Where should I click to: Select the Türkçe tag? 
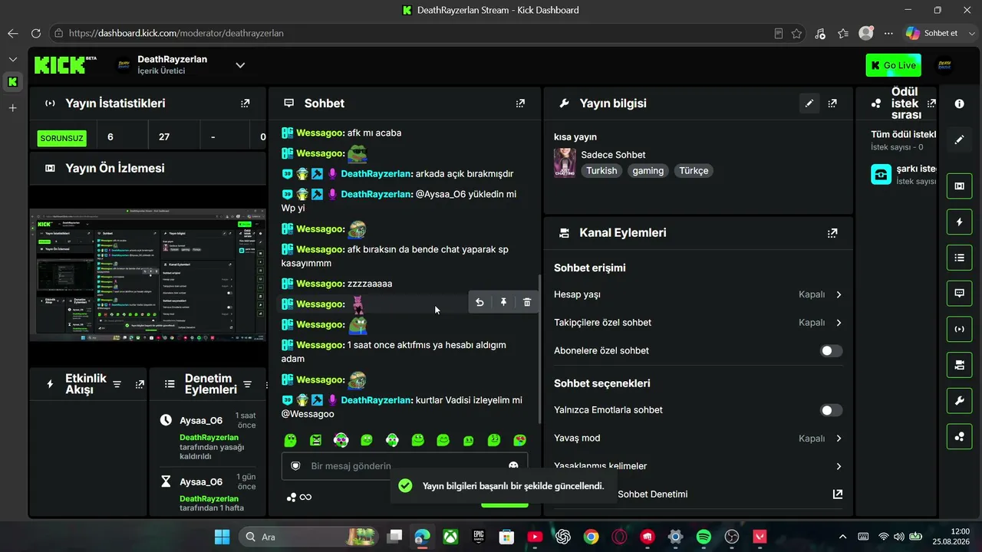(x=694, y=171)
